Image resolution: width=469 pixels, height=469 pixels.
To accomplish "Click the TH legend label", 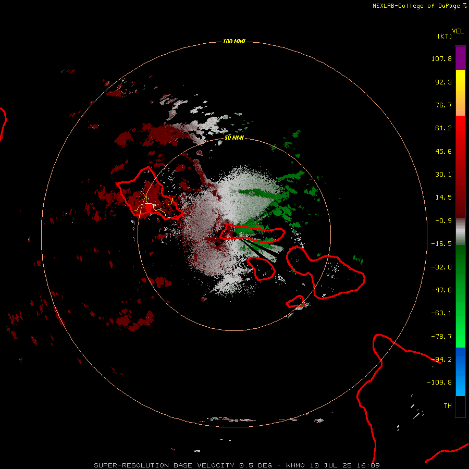I will 448,406.
